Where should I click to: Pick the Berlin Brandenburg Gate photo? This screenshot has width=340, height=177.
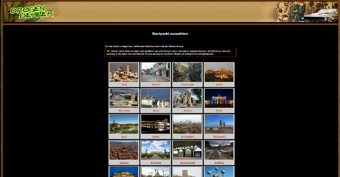(219, 98)
